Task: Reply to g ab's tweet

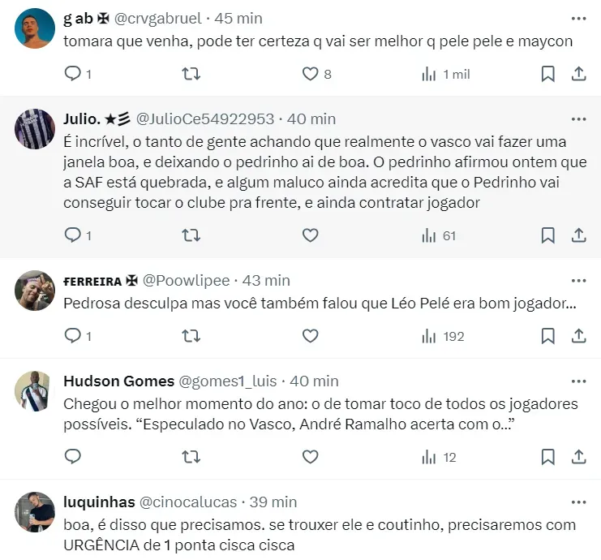Action: (73, 75)
